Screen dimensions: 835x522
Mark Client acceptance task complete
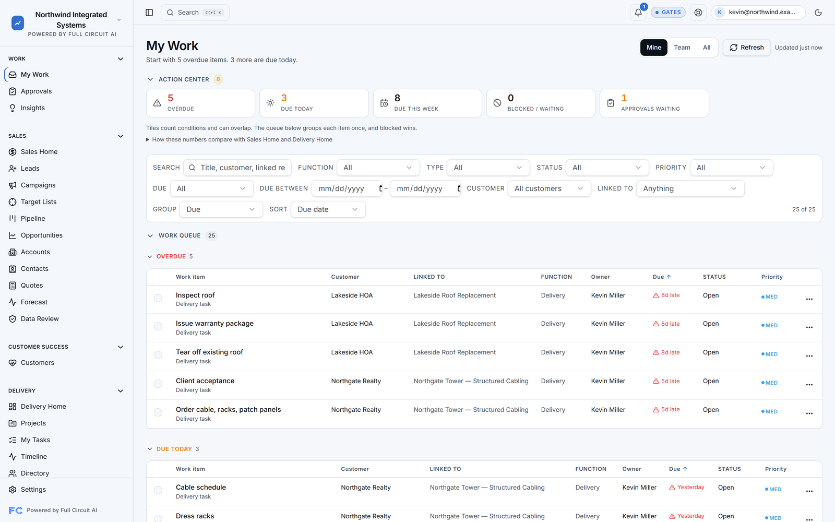(158, 384)
